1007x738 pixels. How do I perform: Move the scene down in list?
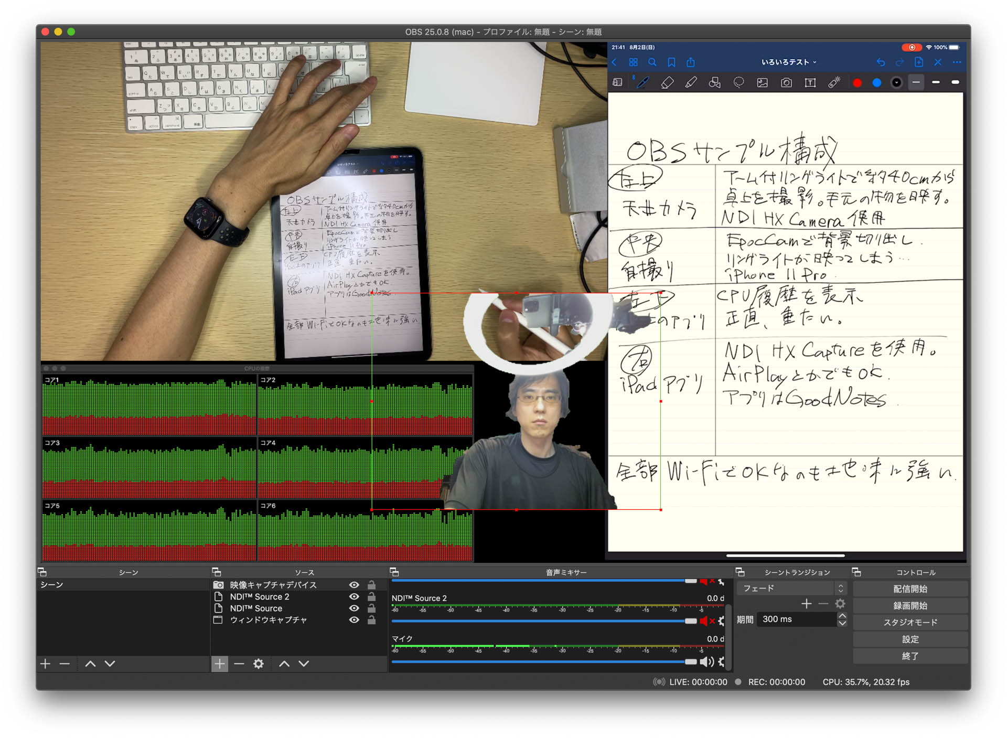(x=110, y=664)
